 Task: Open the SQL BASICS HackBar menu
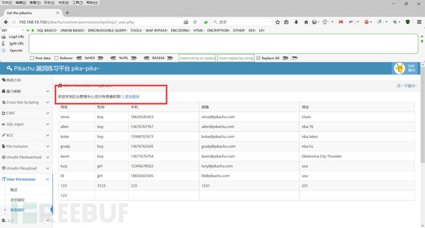[x=47, y=30]
